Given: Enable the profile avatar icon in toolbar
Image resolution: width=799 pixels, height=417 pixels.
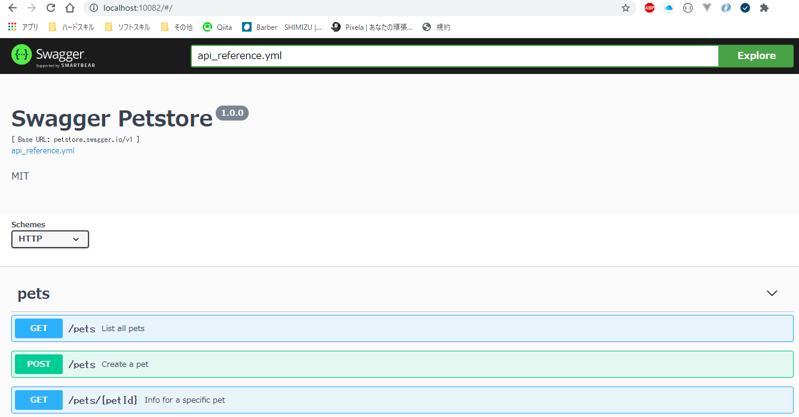Looking at the screenshot, I should (725, 8).
